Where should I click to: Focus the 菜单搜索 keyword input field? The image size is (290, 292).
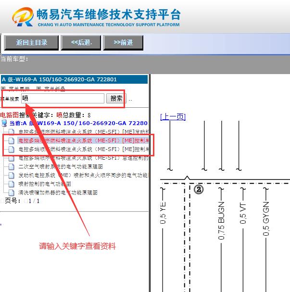[x=63, y=98]
